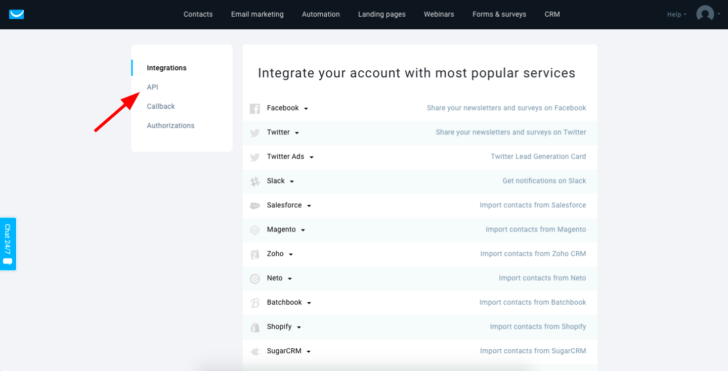The image size is (728, 371).
Task: Open the Email marketing menu
Action: (258, 14)
